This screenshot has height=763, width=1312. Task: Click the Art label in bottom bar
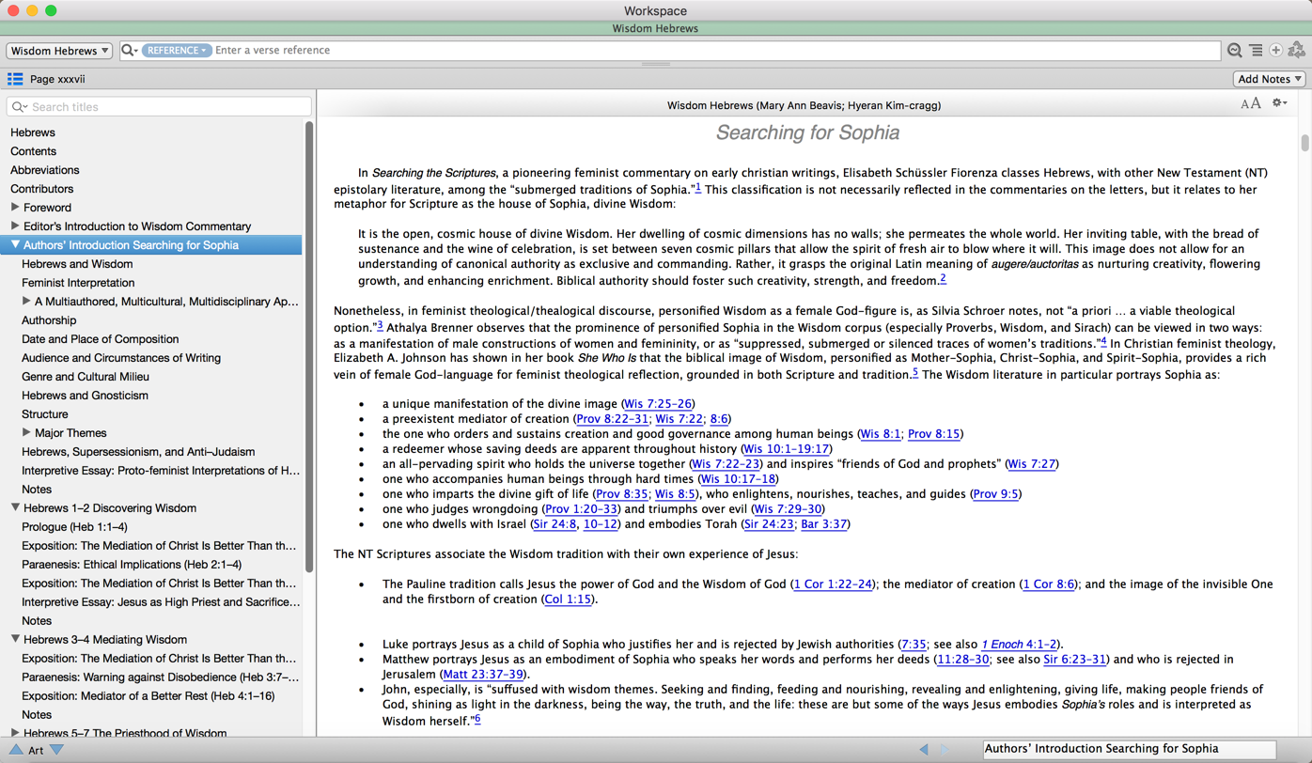pos(36,750)
